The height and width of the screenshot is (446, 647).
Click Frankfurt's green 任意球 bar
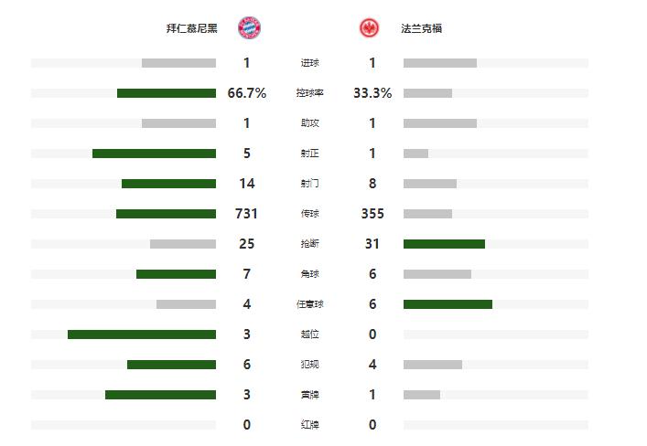448,304
